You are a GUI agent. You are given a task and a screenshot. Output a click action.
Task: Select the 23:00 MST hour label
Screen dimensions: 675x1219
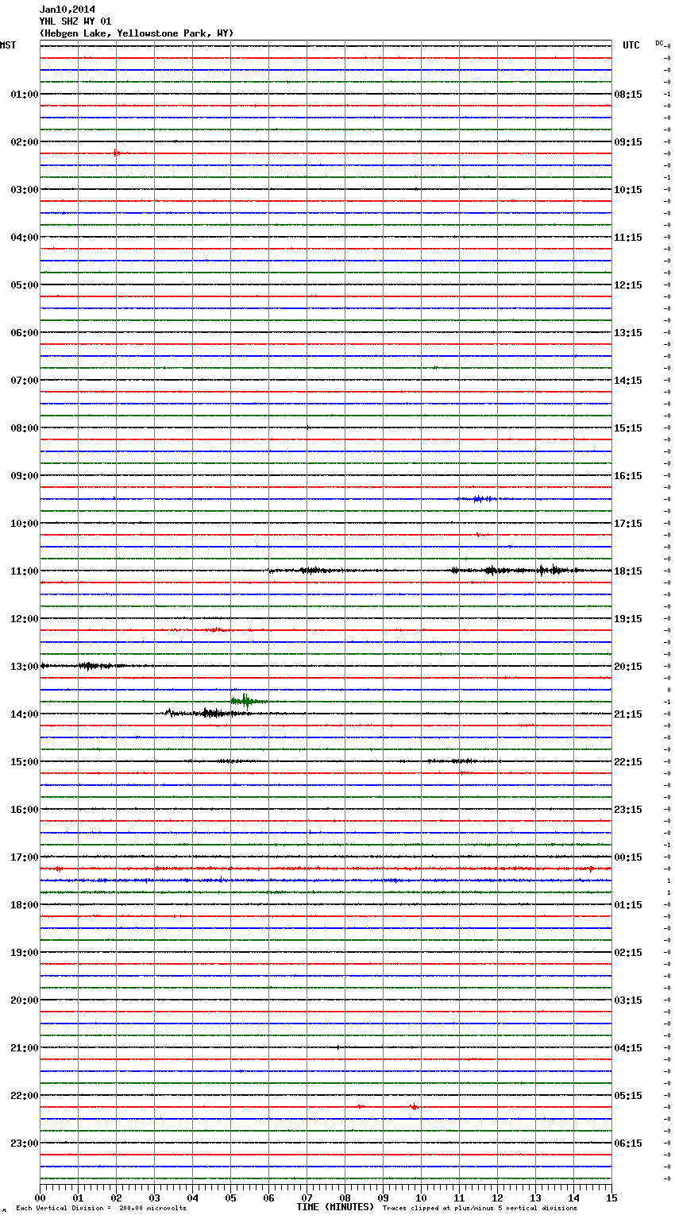[x=25, y=1144]
